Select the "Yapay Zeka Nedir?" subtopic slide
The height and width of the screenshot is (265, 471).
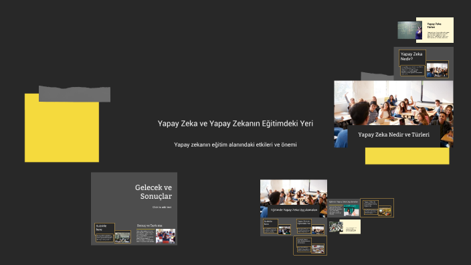point(423,64)
